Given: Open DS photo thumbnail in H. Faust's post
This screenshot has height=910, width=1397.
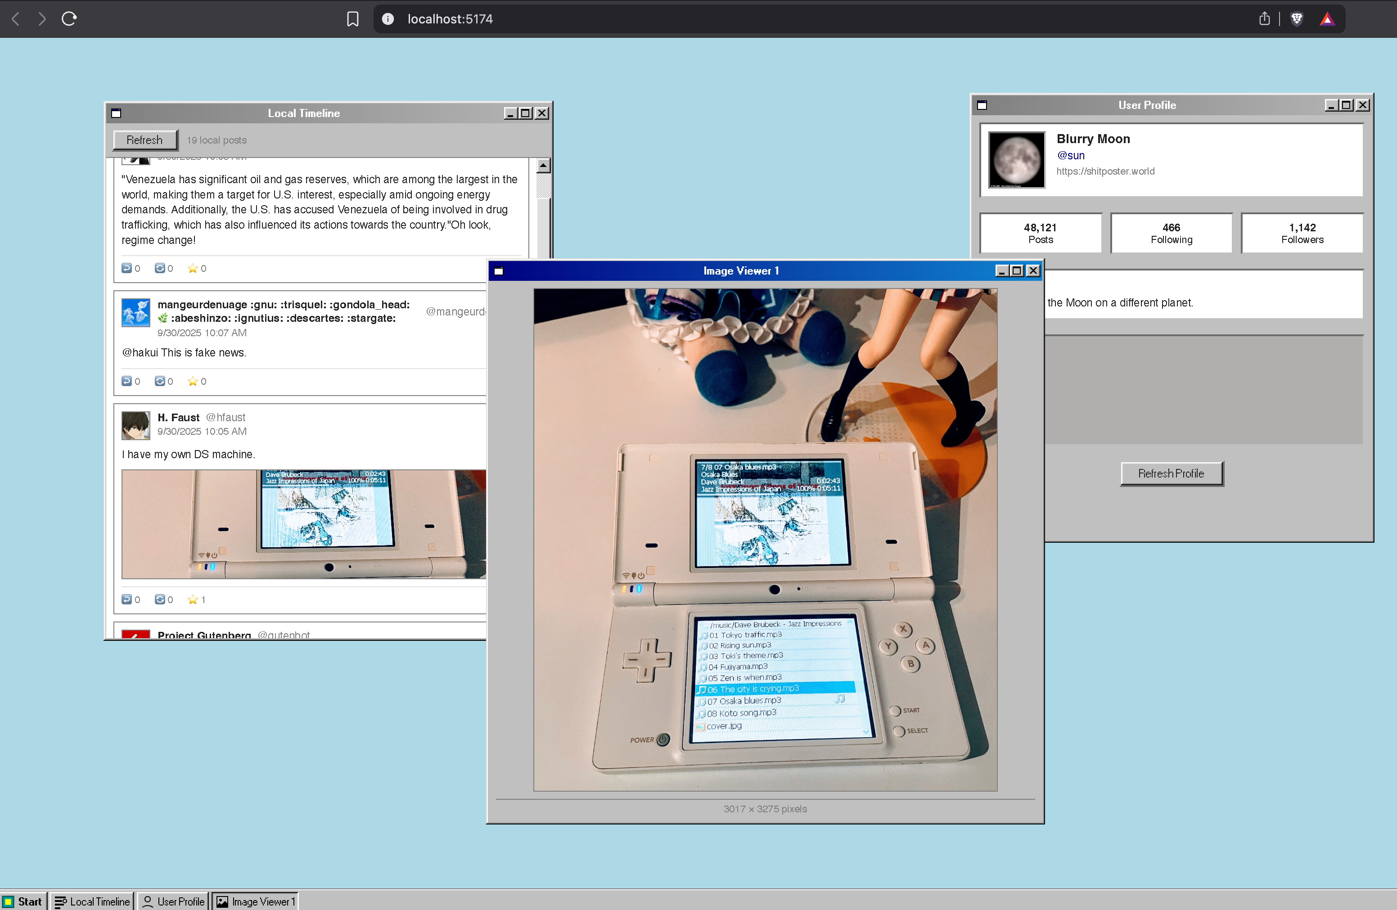Looking at the screenshot, I should point(303,524).
